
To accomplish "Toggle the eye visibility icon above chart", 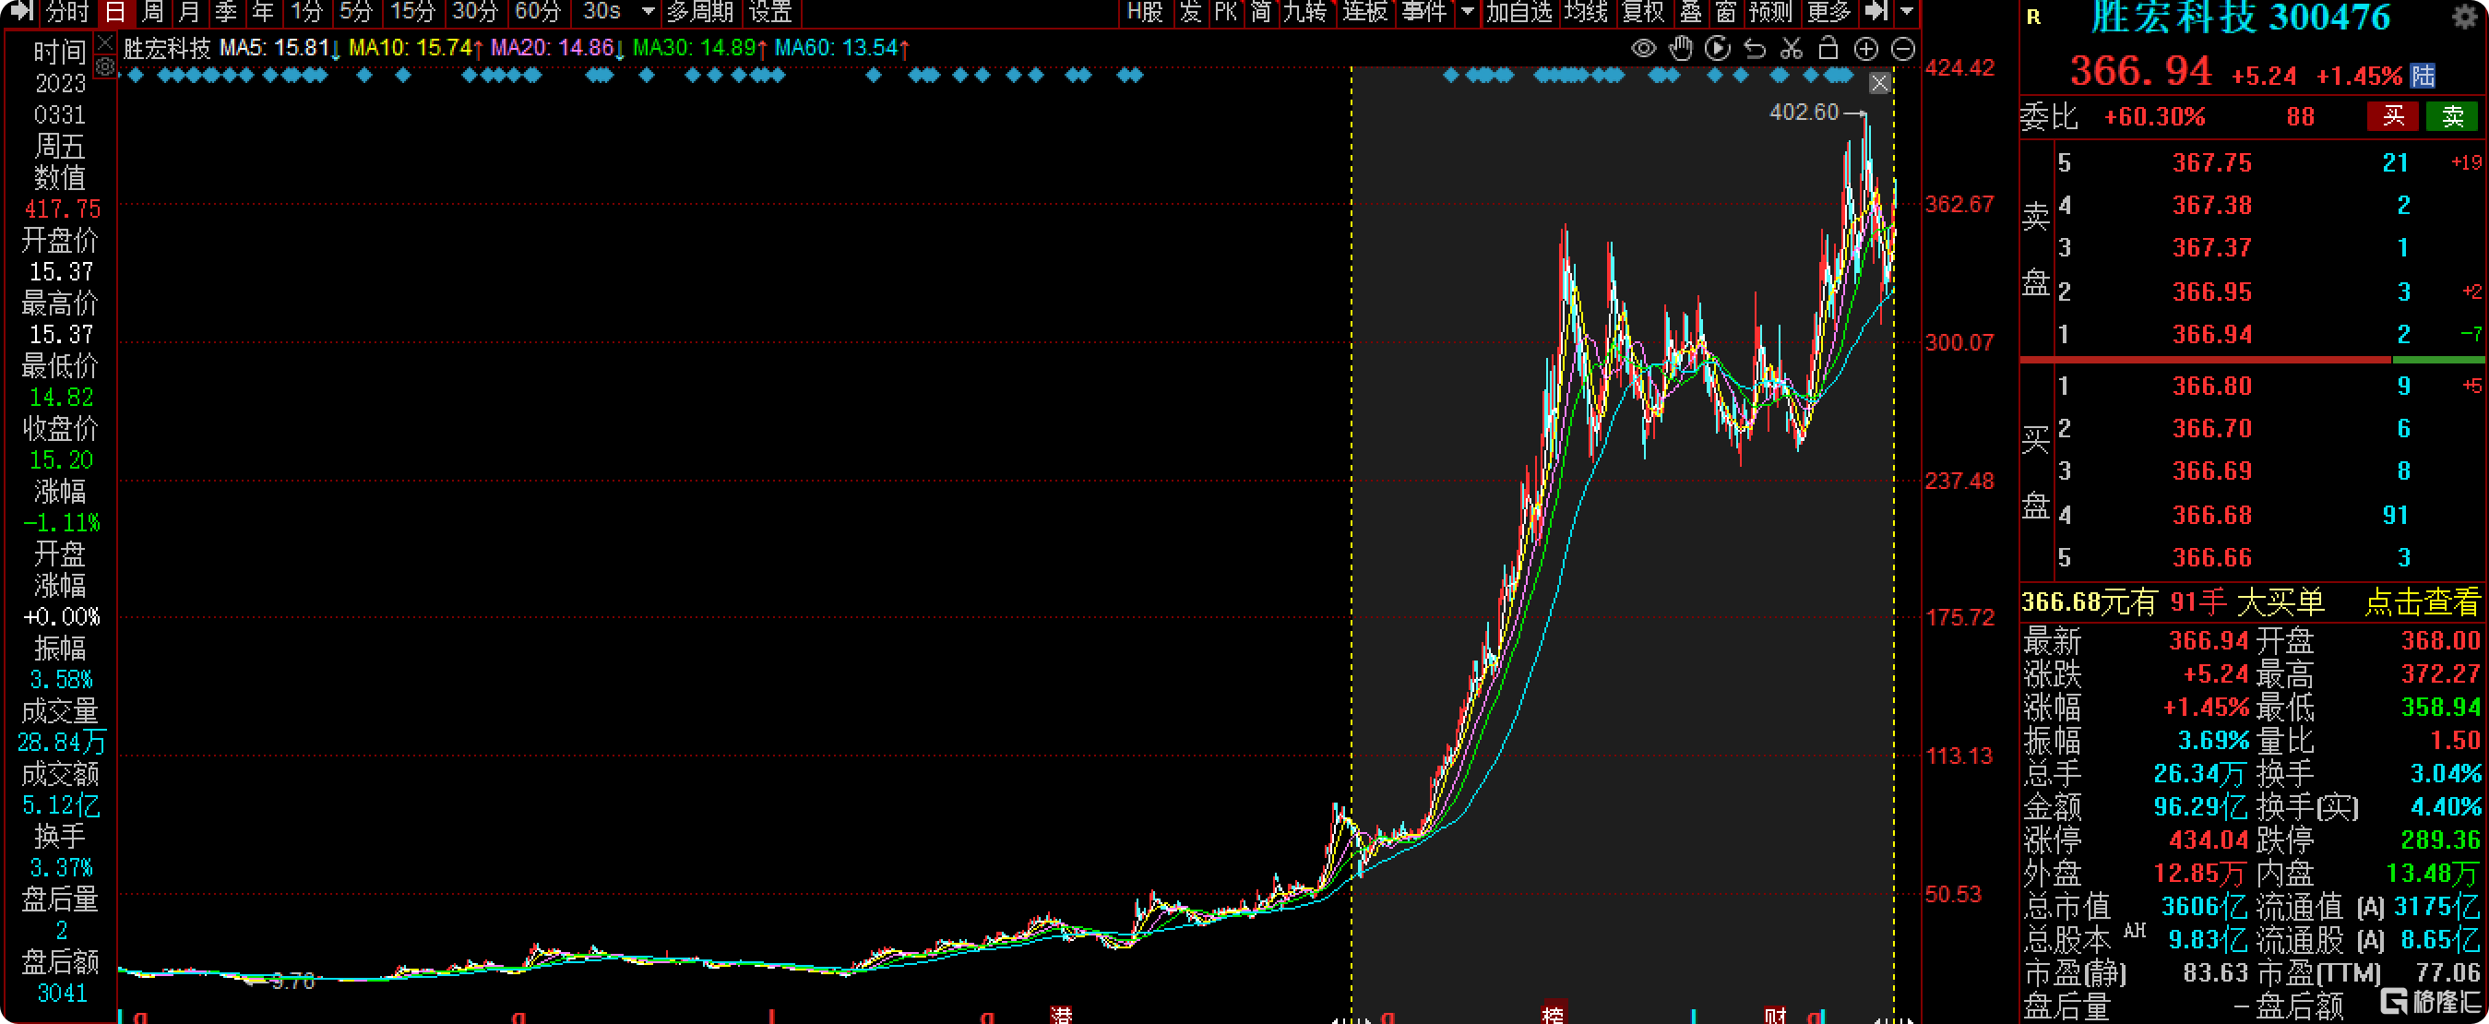I will 1643,48.
